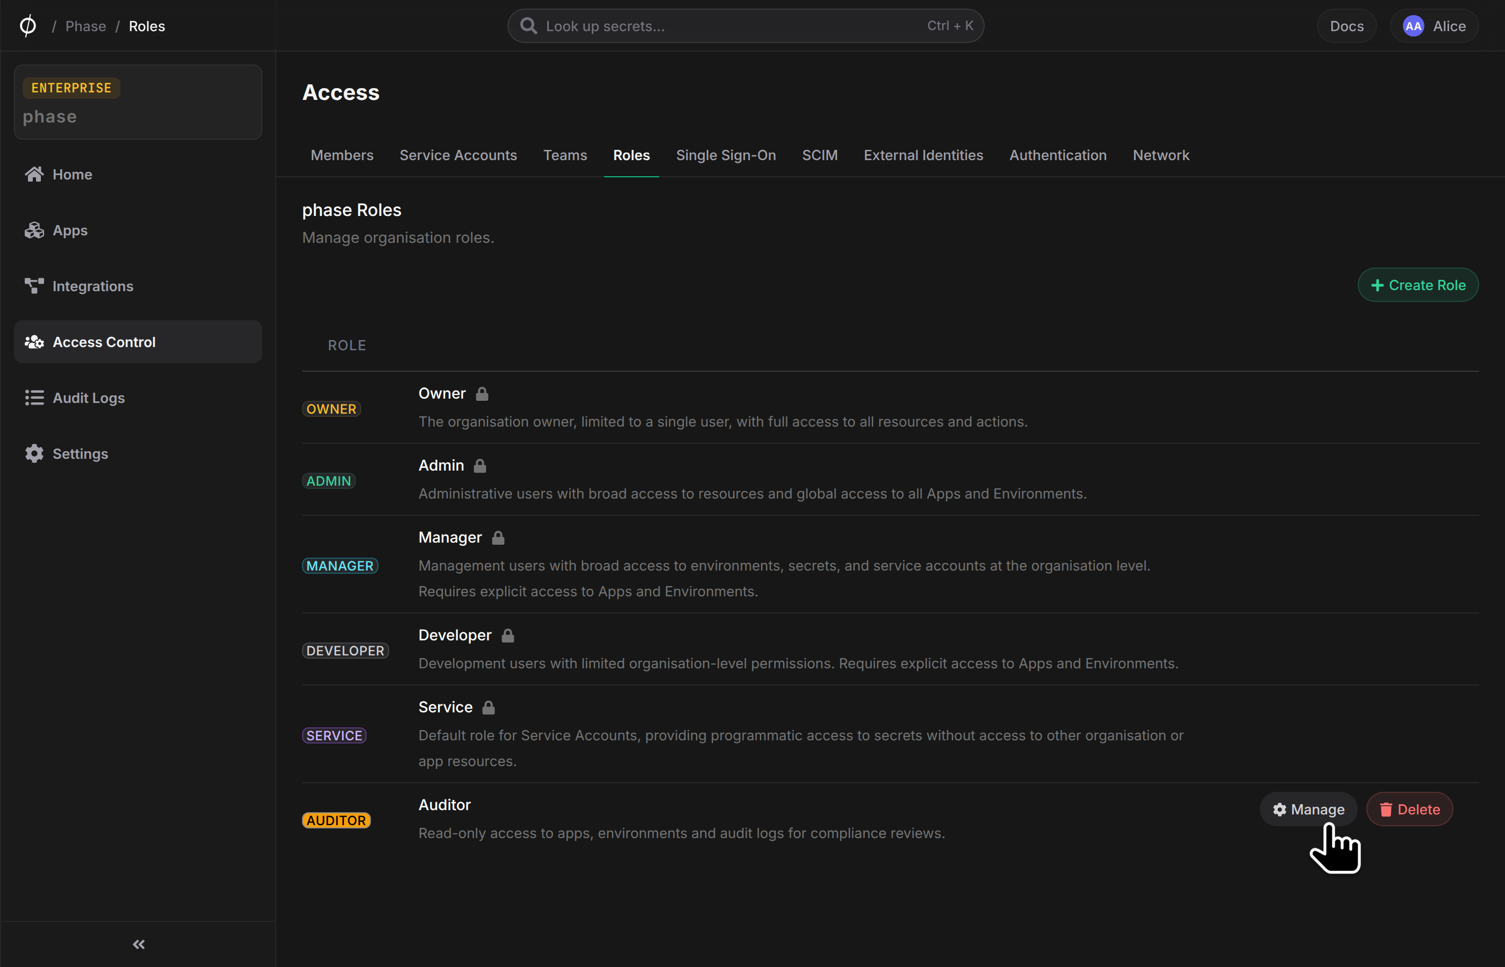Click the OWNER role badge
This screenshot has height=967, width=1505.
pyautogui.click(x=332, y=409)
